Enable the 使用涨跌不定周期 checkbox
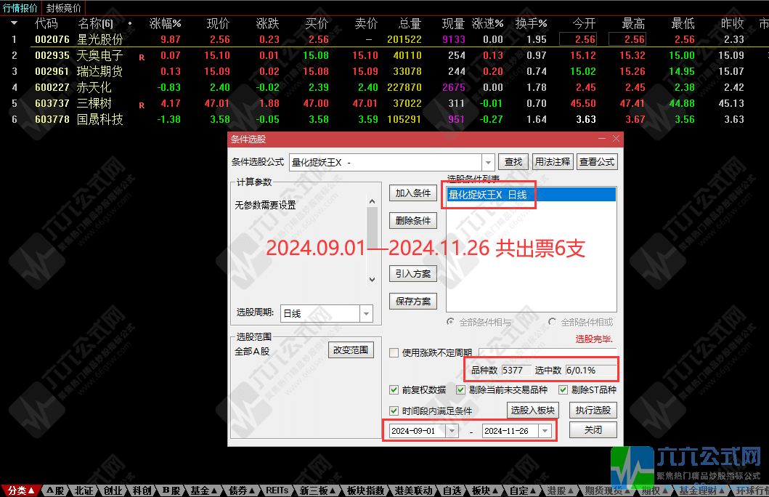 coord(393,353)
